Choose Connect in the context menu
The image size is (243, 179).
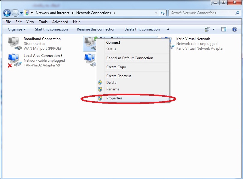tap(113, 43)
